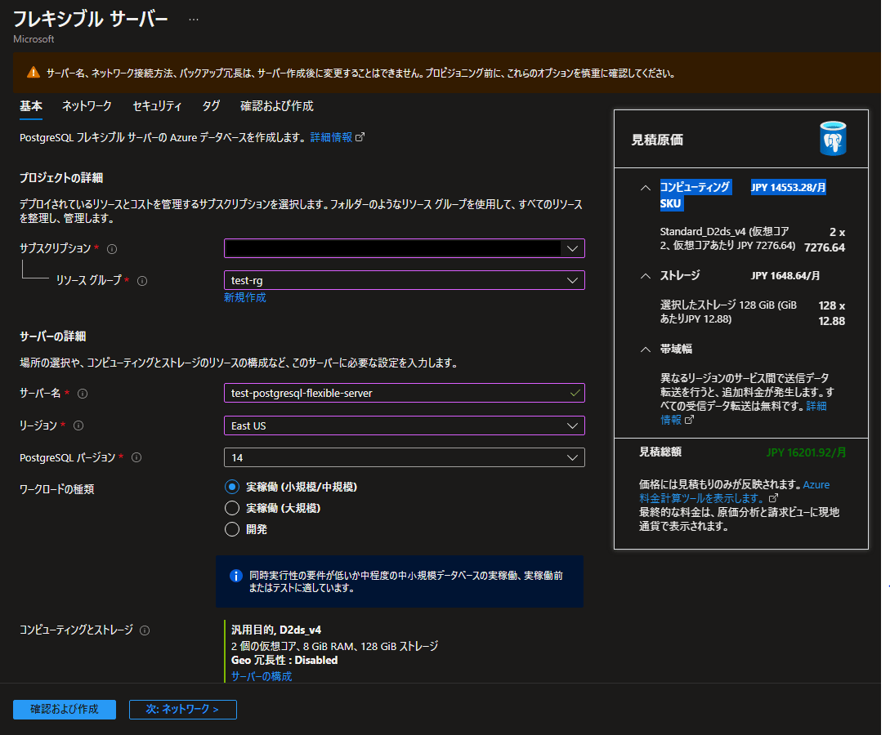Open the 詳細情報 link under tabs
Viewport: 890px width, 735px height.
pyautogui.click(x=332, y=137)
